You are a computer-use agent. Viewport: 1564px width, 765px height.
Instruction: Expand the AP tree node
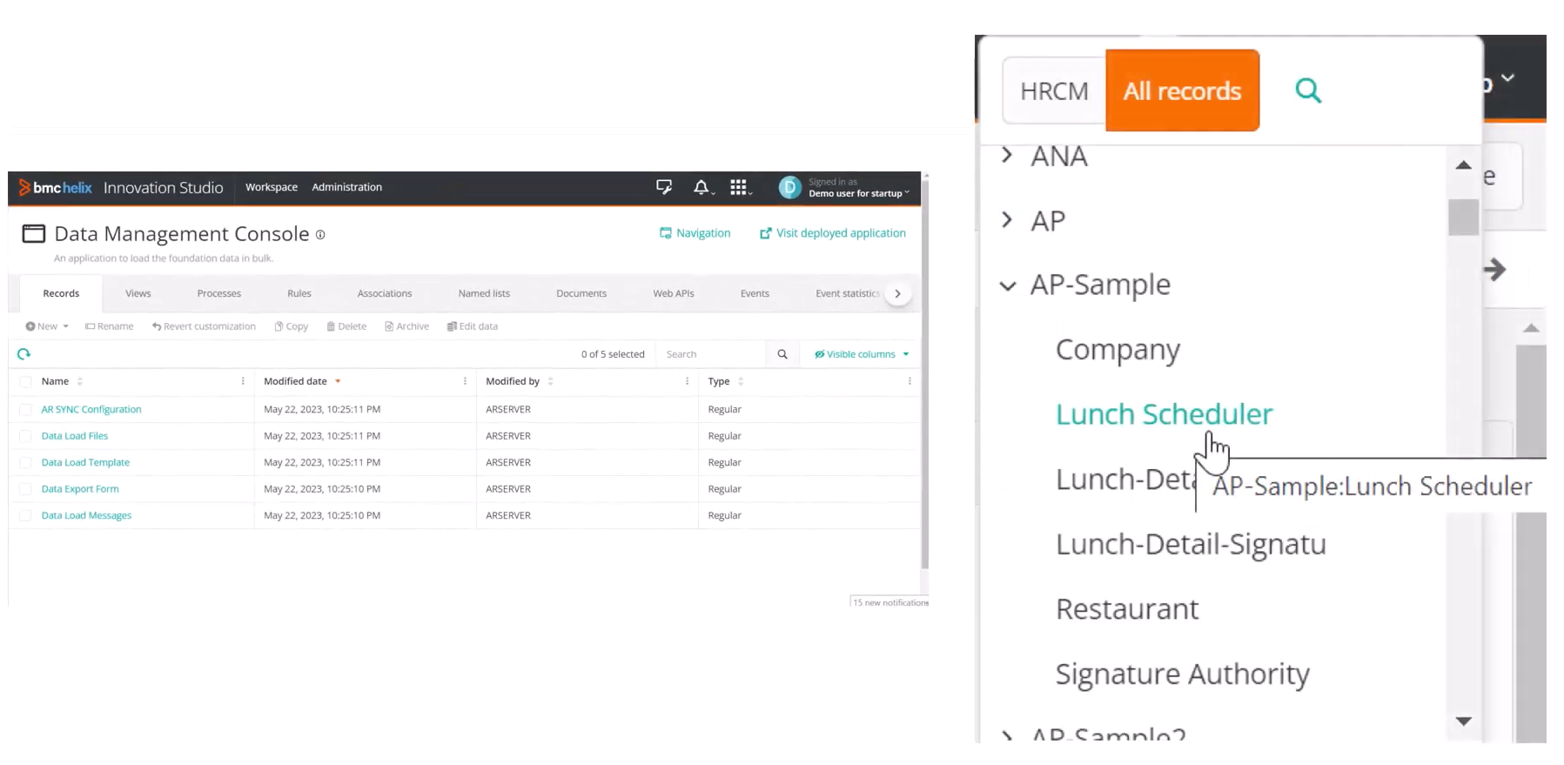coord(1007,219)
